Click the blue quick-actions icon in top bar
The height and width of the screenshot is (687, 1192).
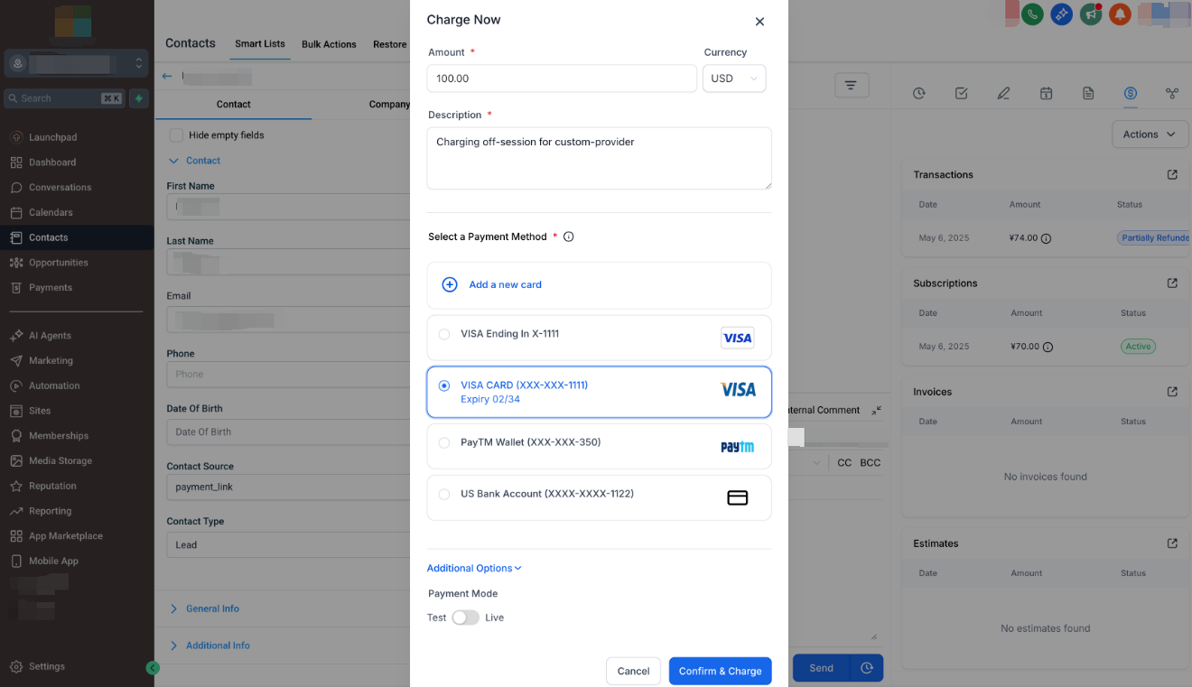coord(1062,14)
